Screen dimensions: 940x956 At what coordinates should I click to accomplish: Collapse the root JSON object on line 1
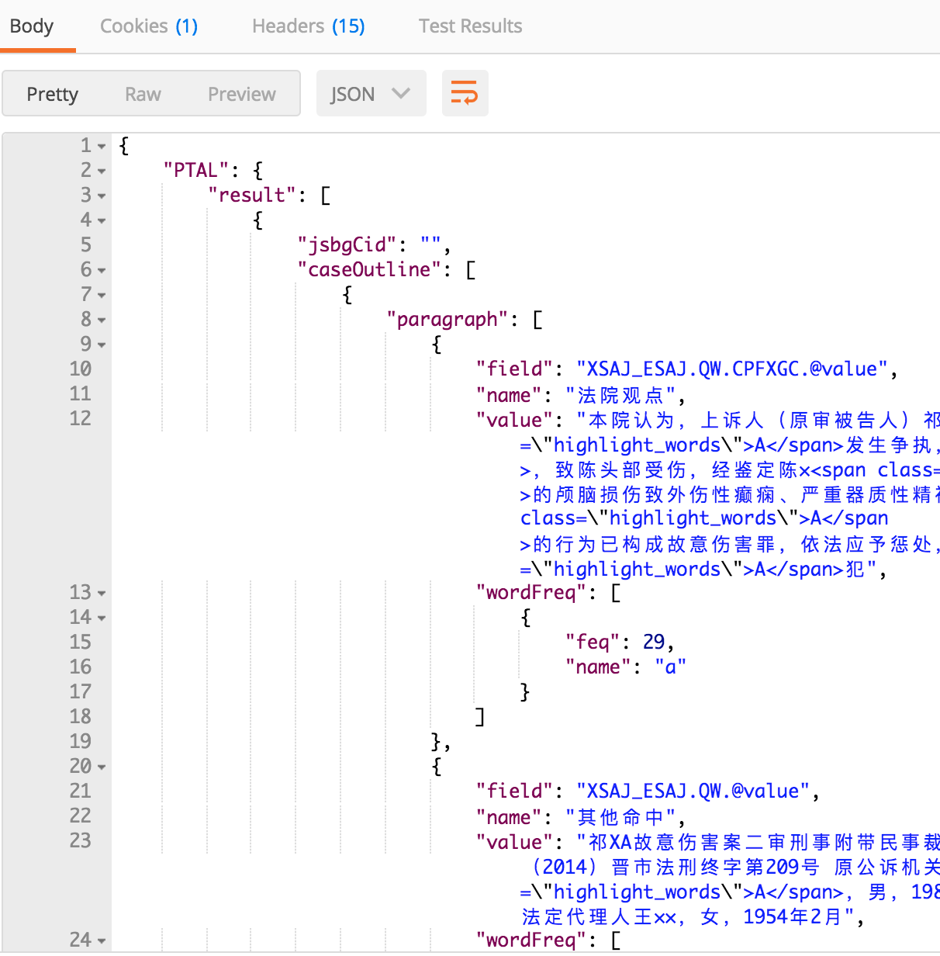tap(103, 145)
